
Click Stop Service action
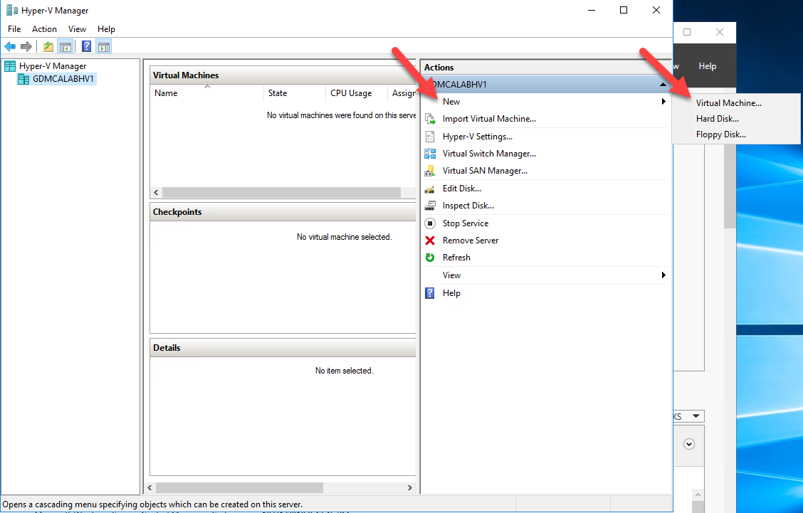point(466,223)
